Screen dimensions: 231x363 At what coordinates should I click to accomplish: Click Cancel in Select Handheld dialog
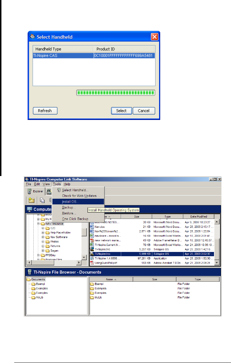click(x=144, y=111)
